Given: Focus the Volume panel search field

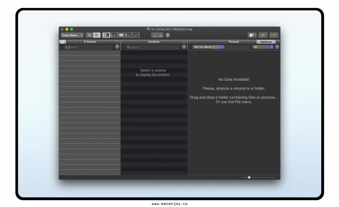Looking at the screenshot, I should click(88, 47).
